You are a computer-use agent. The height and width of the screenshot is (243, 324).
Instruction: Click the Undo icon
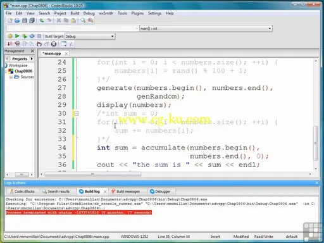(42, 20)
